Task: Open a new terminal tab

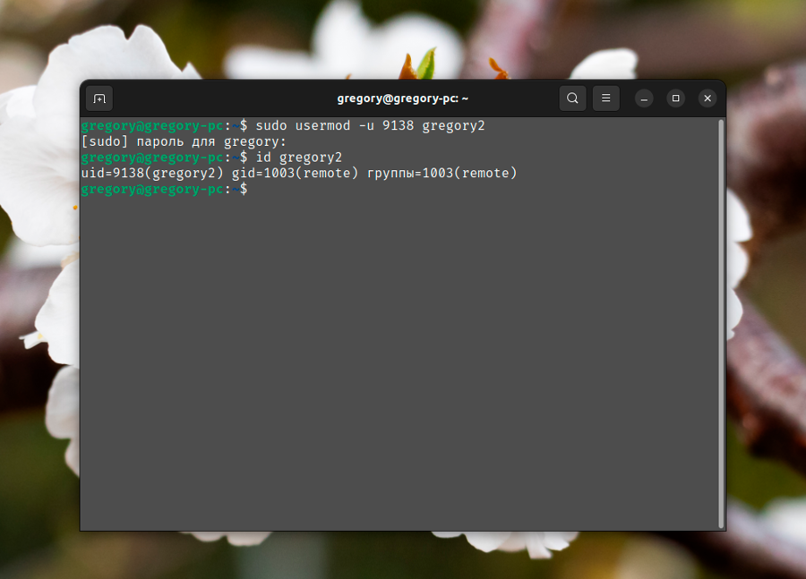Action: point(99,98)
